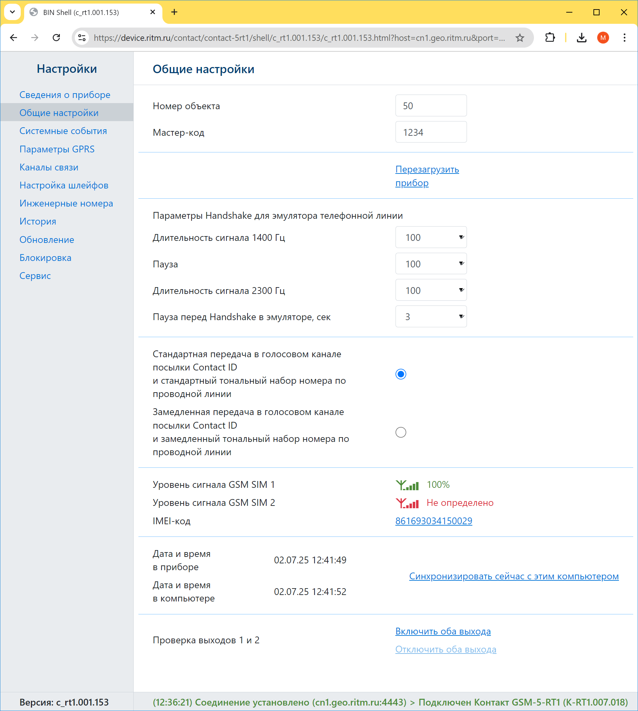
Task: Click Перезагрузить прибор link
Action: [427, 176]
